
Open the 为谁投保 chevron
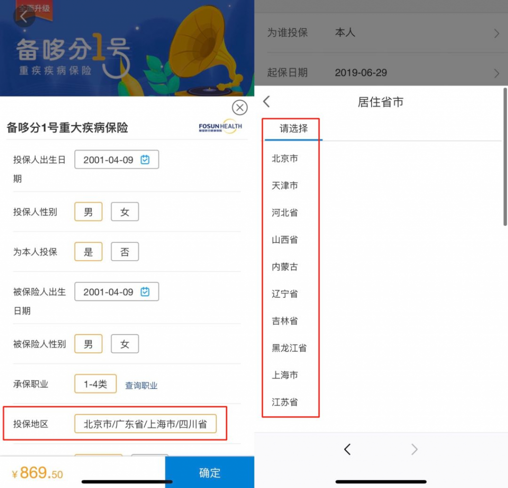[496, 33]
